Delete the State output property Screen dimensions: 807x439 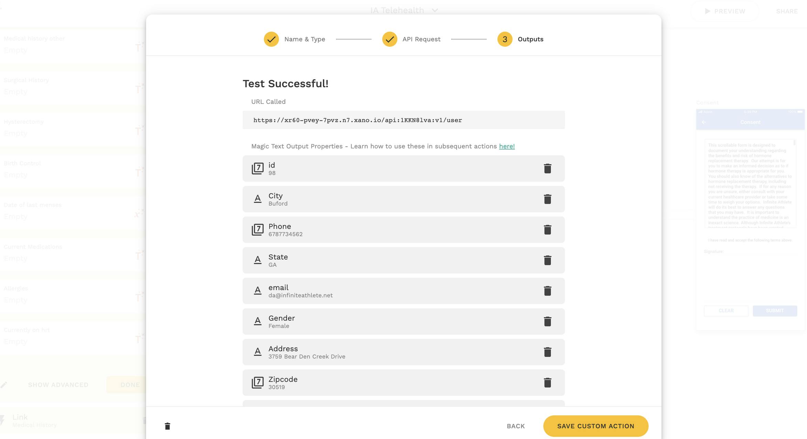tap(547, 260)
